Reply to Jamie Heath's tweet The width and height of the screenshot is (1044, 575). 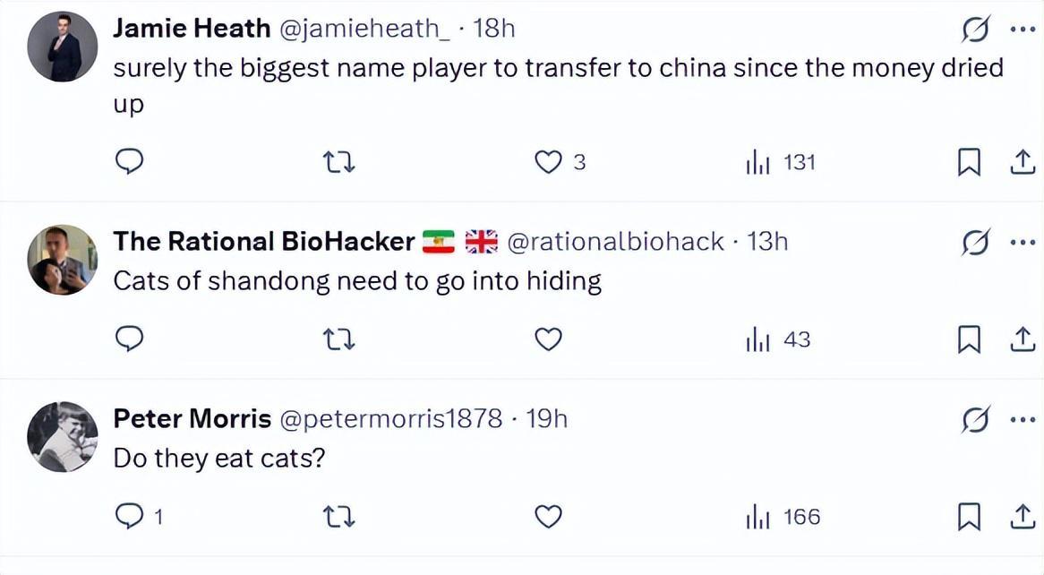pos(130,162)
